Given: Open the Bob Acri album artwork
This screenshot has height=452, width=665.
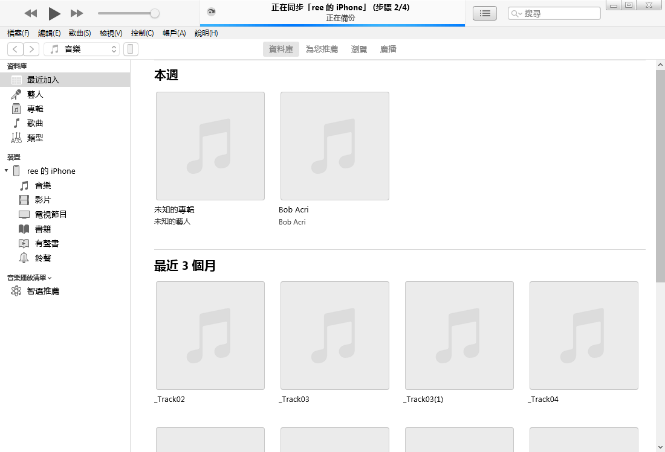Looking at the screenshot, I should [335, 146].
